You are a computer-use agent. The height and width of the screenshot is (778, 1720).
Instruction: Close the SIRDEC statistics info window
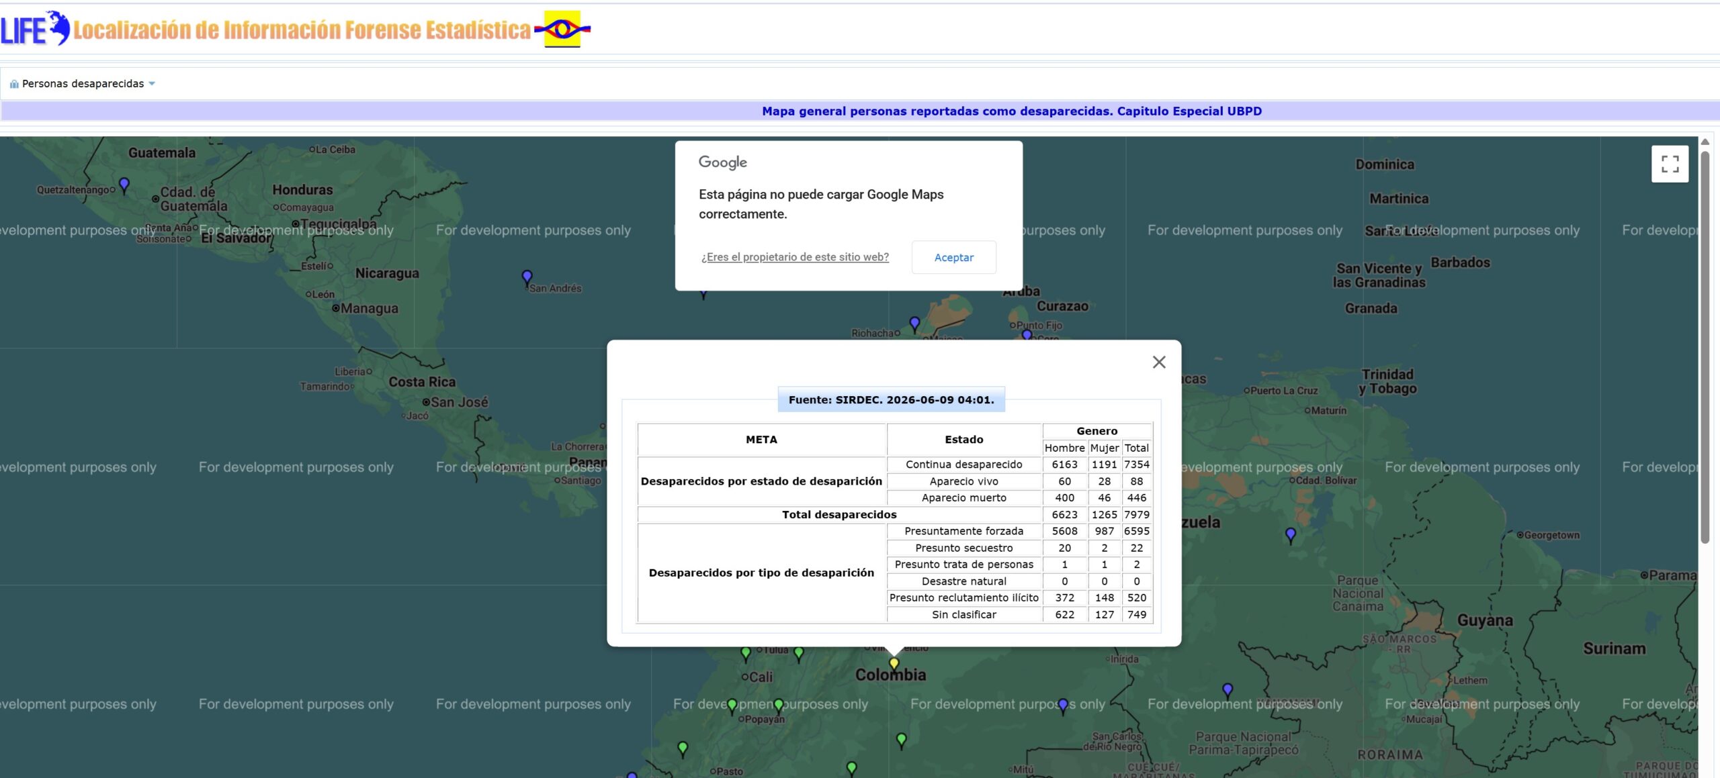pyautogui.click(x=1159, y=362)
